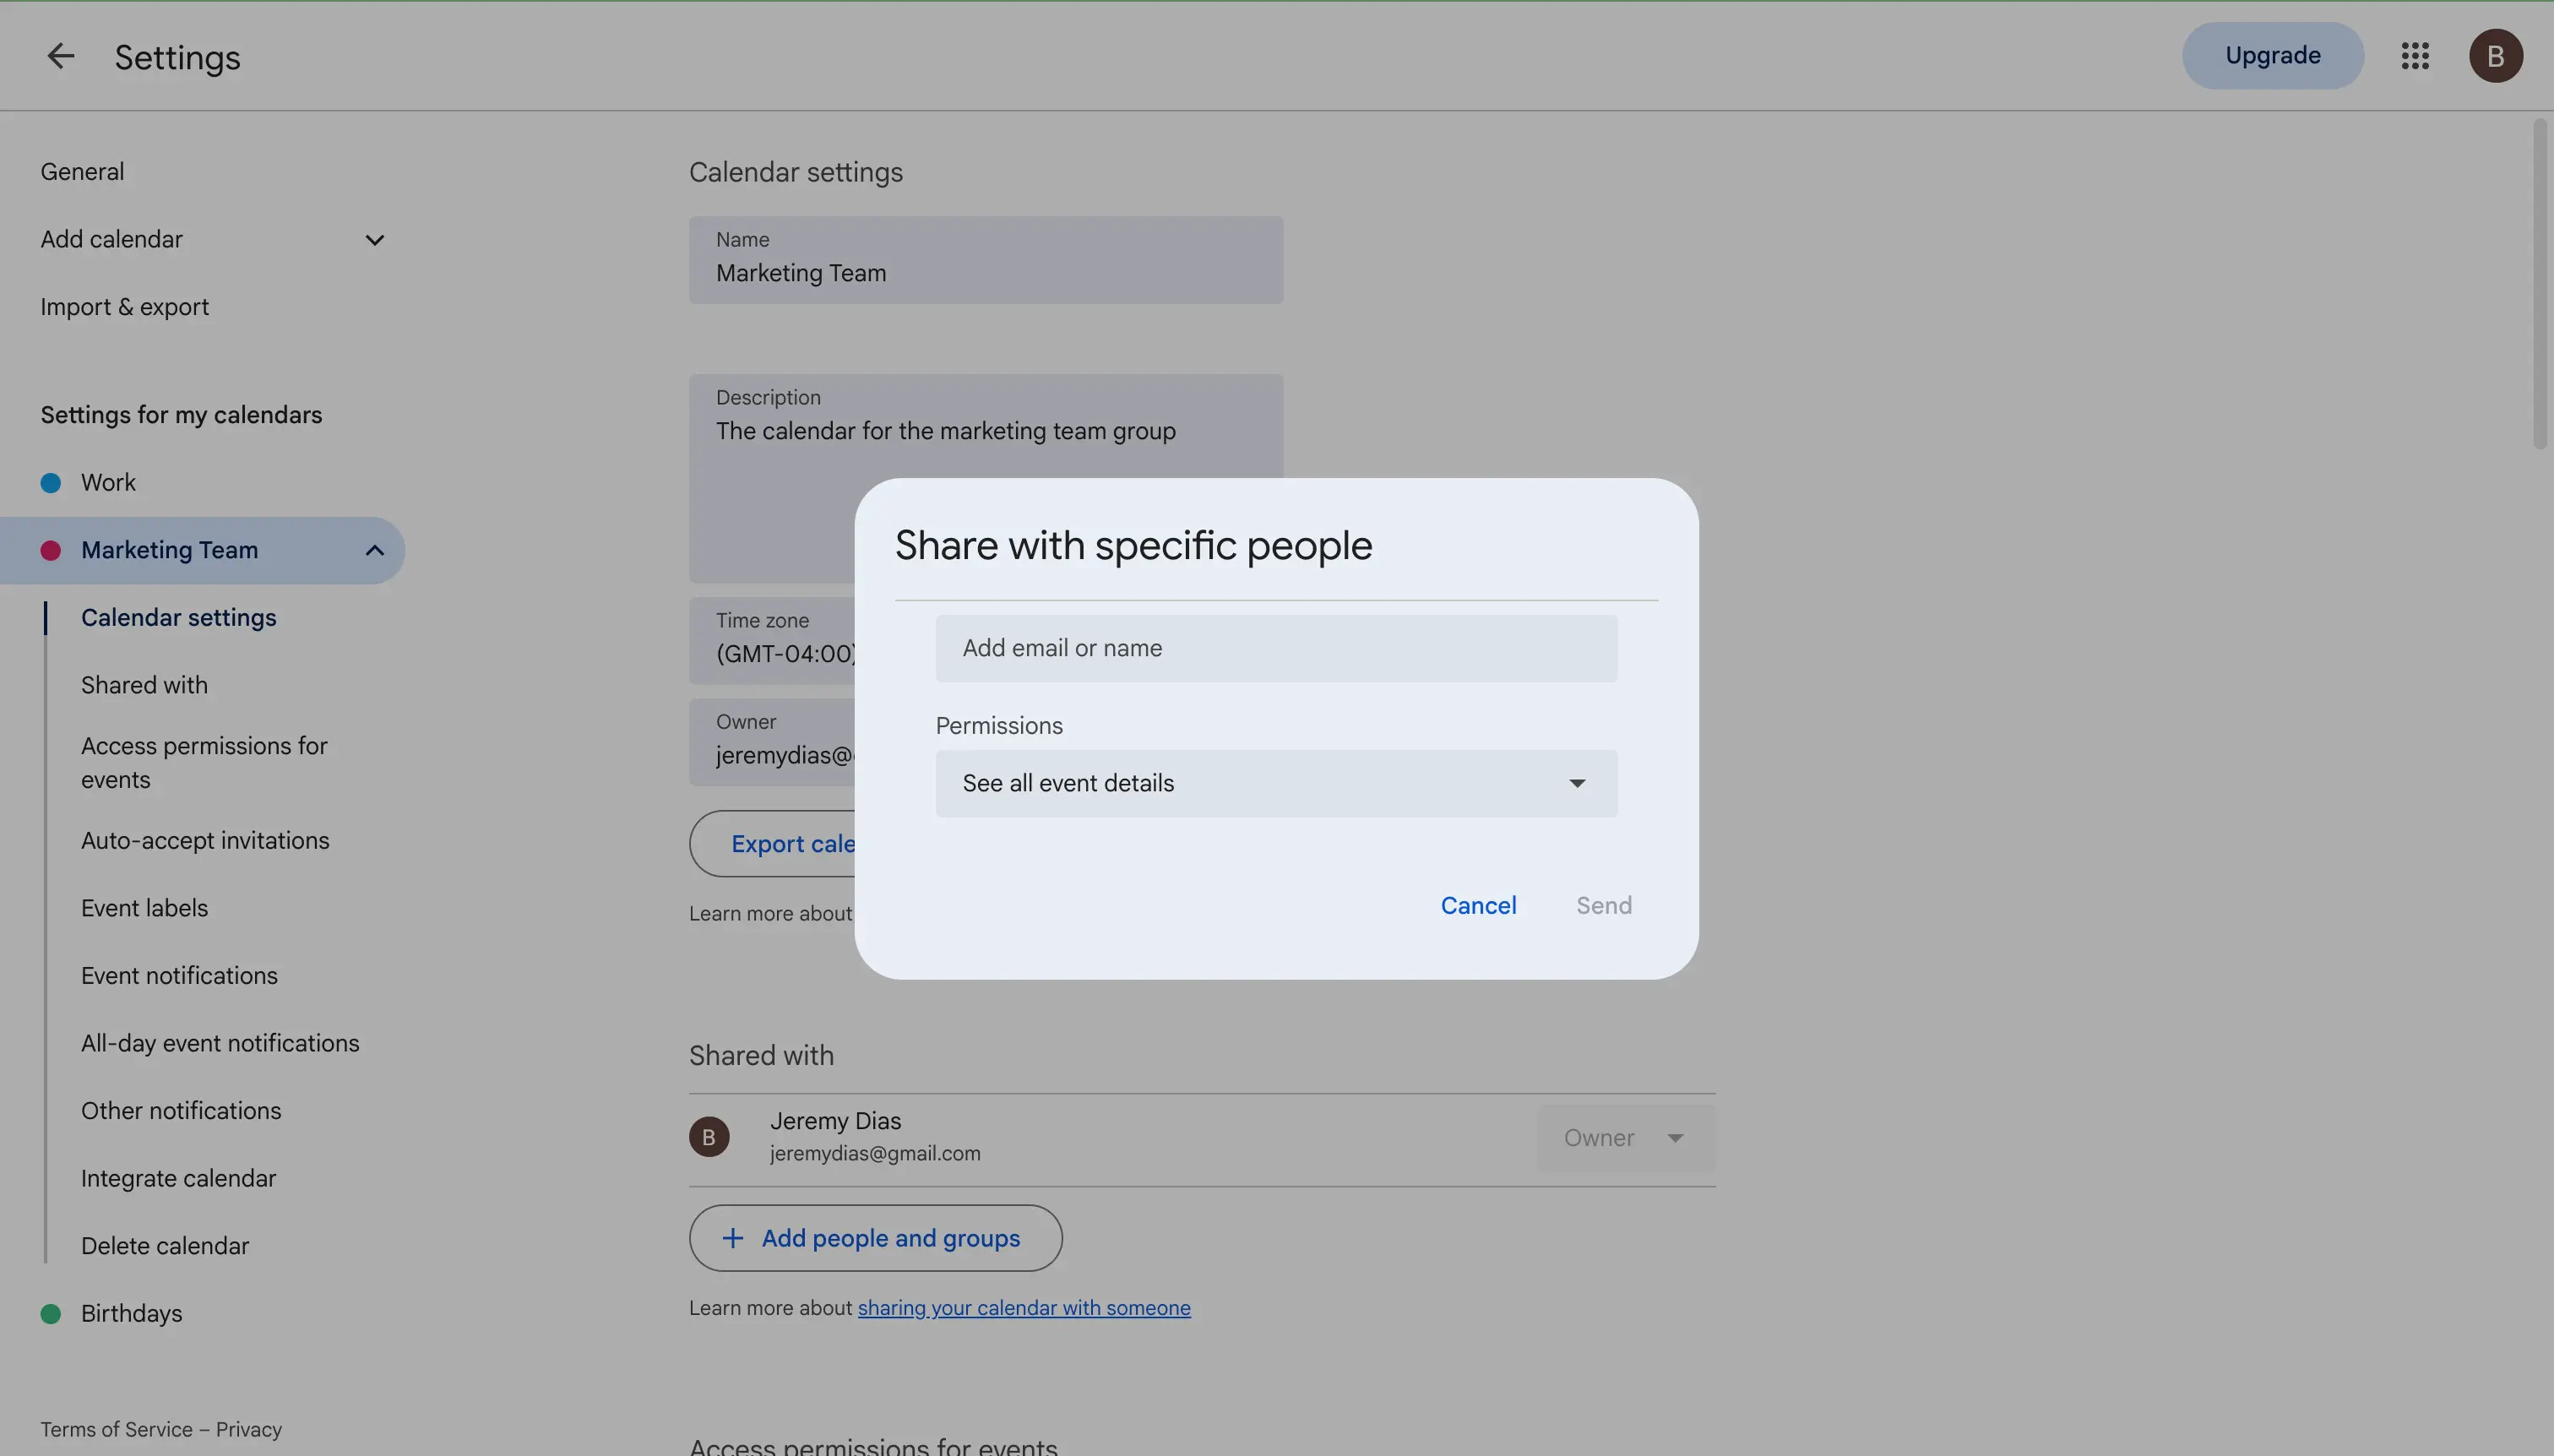Viewport: 2554px width, 1456px height.
Task: Open the account avatar B menu
Action: (2495, 56)
